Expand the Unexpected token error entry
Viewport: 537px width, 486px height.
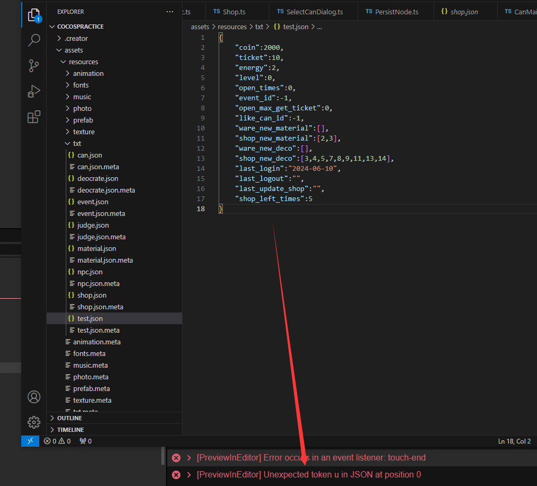point(189,475)
